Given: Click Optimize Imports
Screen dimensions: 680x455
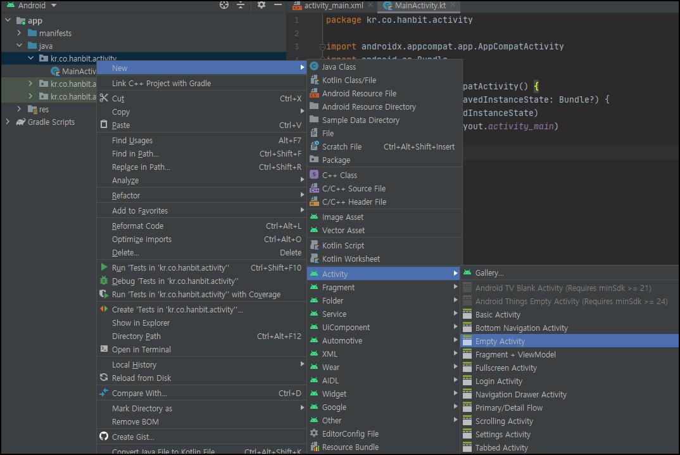Looking at the screenshot, I should 202,239.
